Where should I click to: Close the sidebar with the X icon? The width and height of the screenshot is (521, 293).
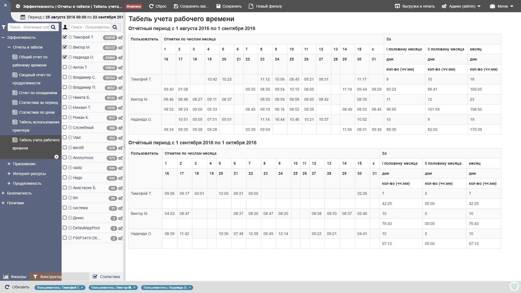coord(5,5)
